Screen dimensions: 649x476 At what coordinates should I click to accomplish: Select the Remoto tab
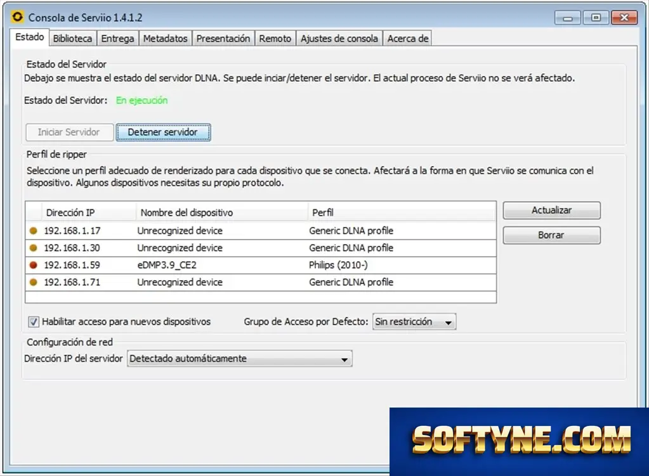click(x=275, y=39)
